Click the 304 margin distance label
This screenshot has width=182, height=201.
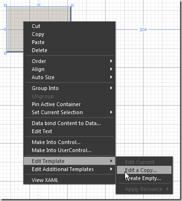click(x=143, y=29)
